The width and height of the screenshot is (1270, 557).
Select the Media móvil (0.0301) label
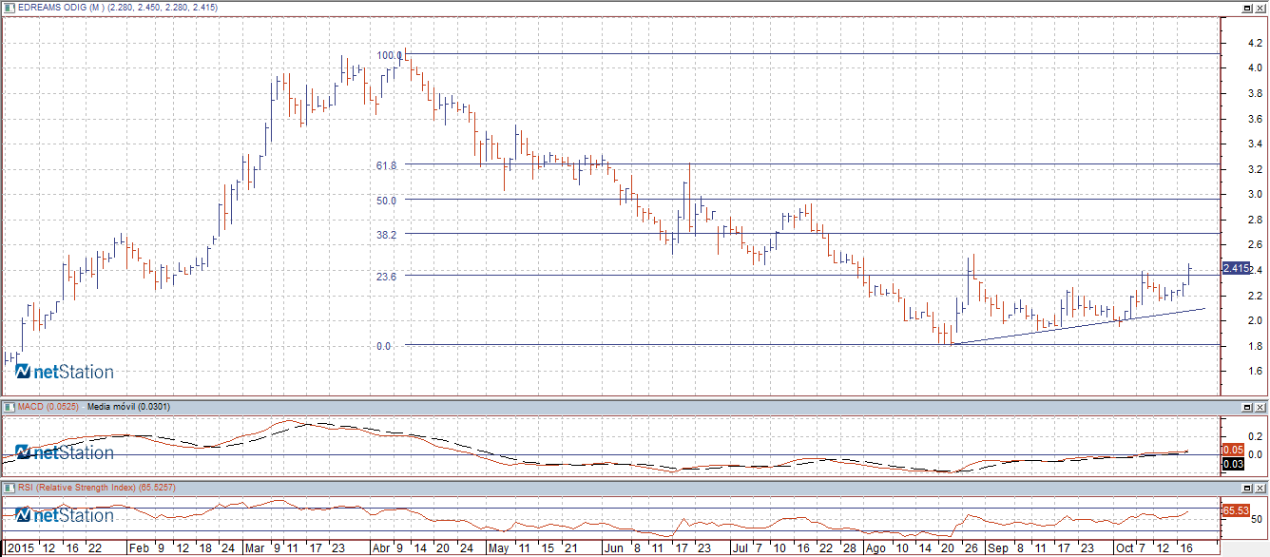126,407
